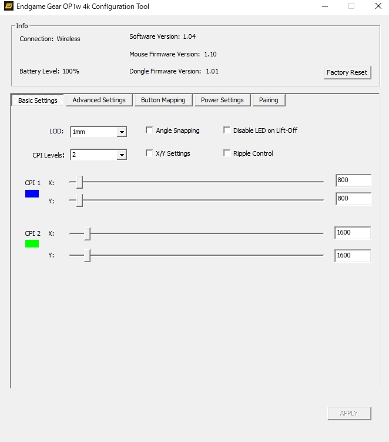Click the CPI 1 X value field

tap(353, 180)
